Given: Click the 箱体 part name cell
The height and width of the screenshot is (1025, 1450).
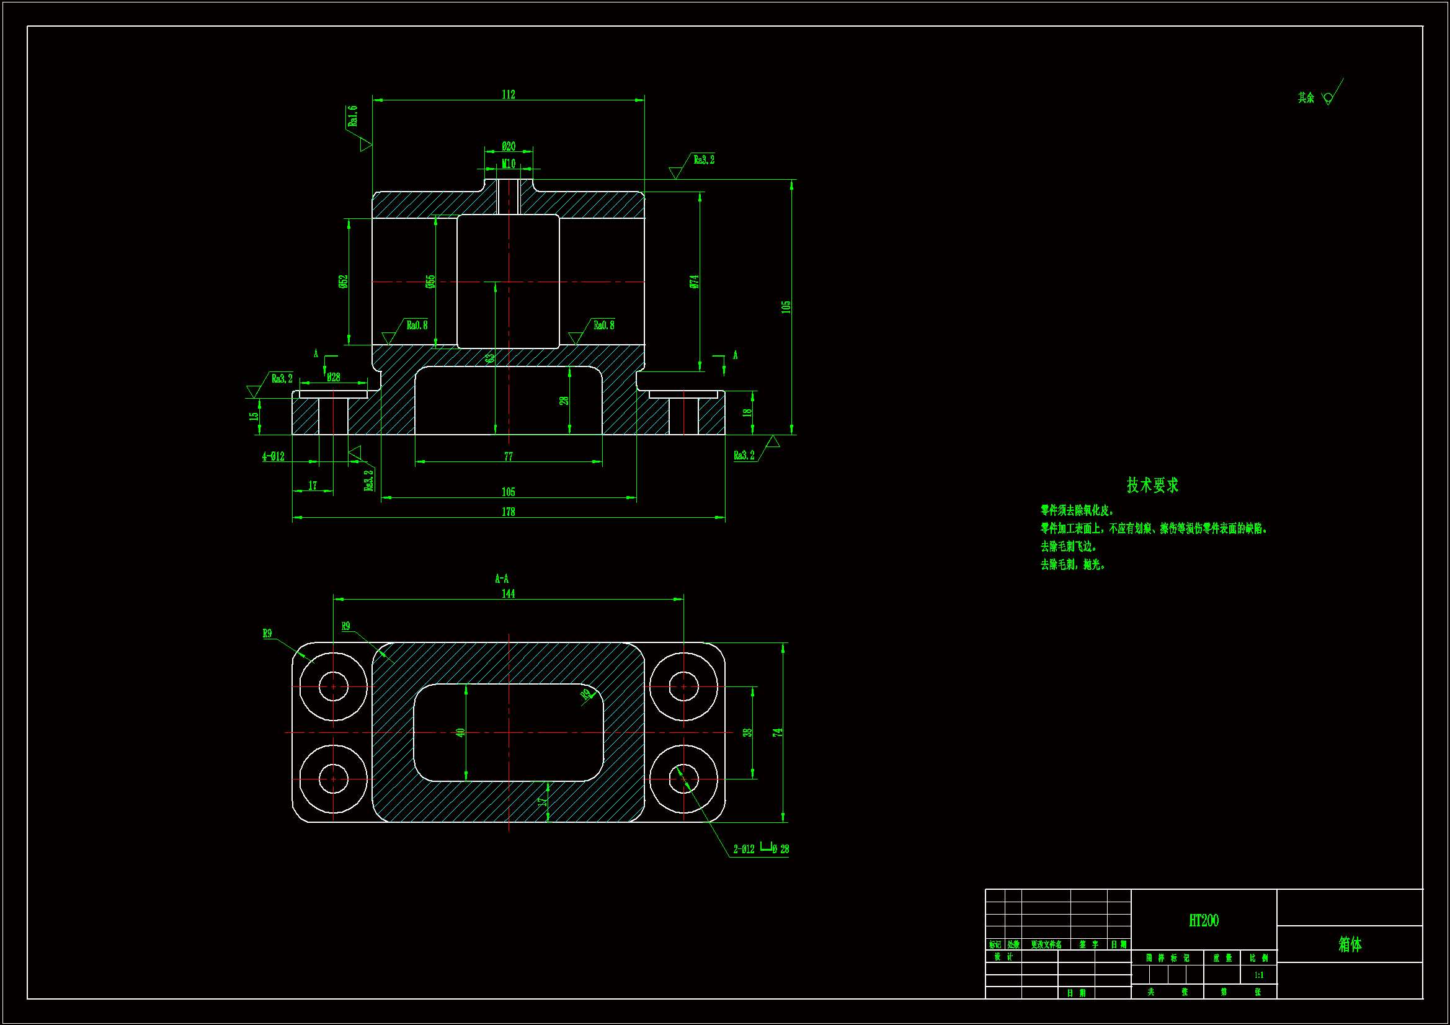Looking at the screenshot, I should [x=1350, y=944].
